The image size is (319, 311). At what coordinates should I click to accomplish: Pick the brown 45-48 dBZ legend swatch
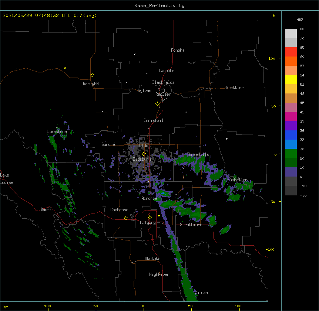click(291, 98)
